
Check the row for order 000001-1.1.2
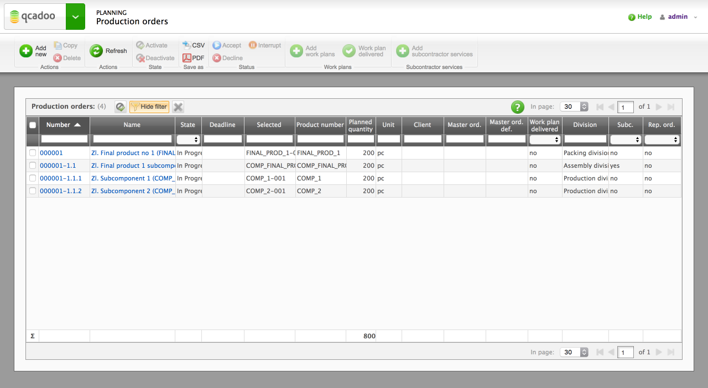(x=32, y=190)
